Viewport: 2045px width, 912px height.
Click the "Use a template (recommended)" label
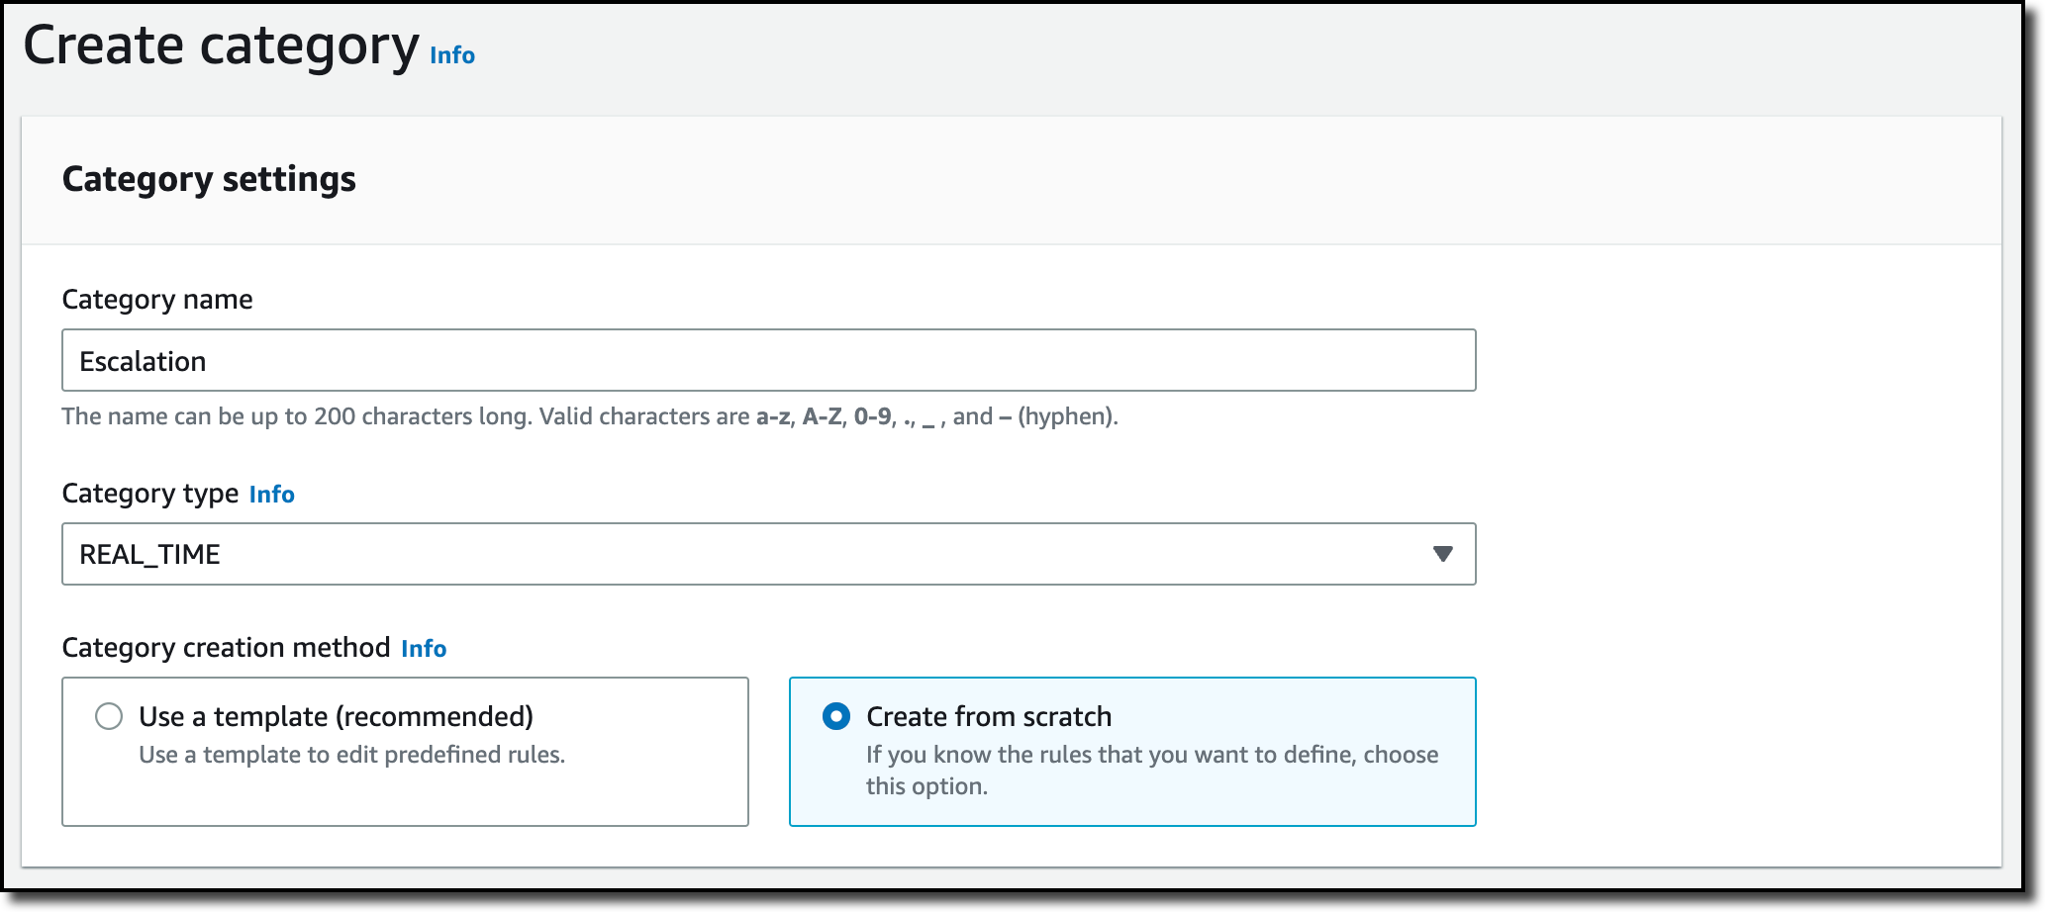[336, 717]
